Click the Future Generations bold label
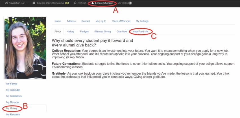 (x=66, y=63)
